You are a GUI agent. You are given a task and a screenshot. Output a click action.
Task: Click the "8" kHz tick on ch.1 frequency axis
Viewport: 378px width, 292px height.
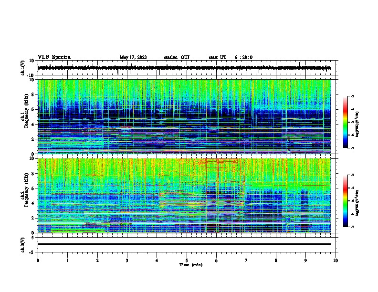point(33,94)
